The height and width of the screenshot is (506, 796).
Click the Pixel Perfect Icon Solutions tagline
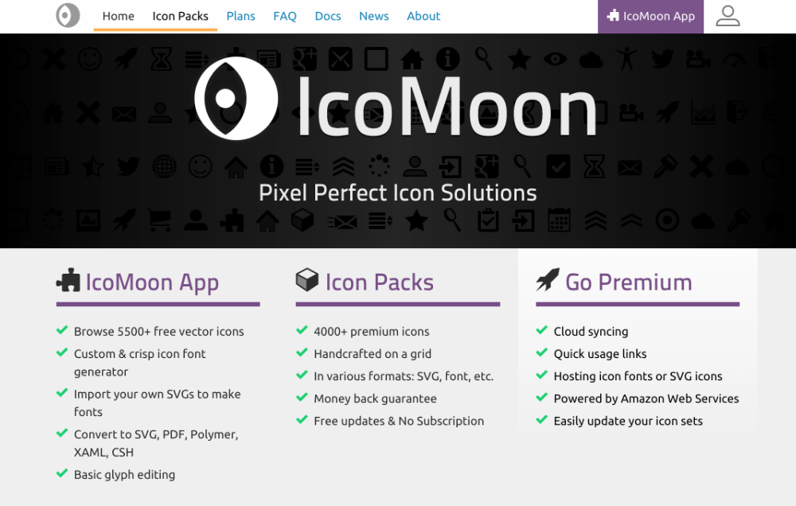tap(398, 193)
